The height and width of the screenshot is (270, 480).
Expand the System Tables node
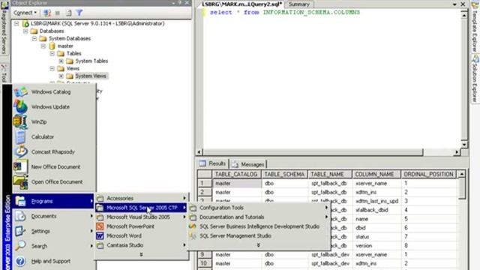61,61
